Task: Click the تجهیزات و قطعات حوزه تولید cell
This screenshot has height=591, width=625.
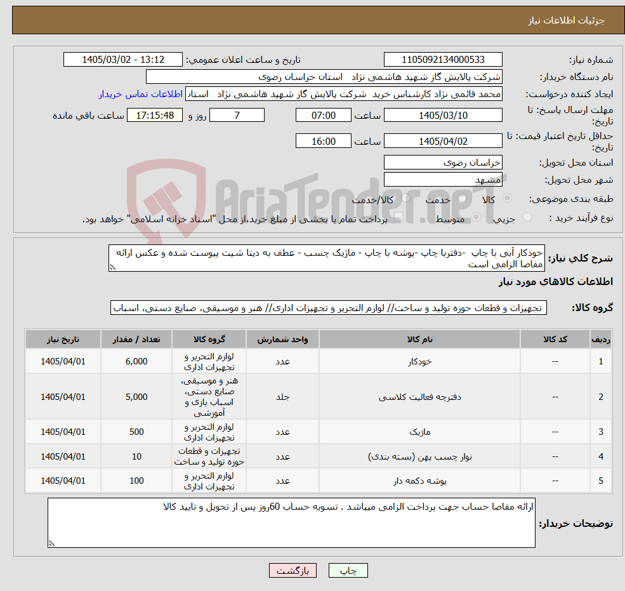Action: click(x=209, y=456)
